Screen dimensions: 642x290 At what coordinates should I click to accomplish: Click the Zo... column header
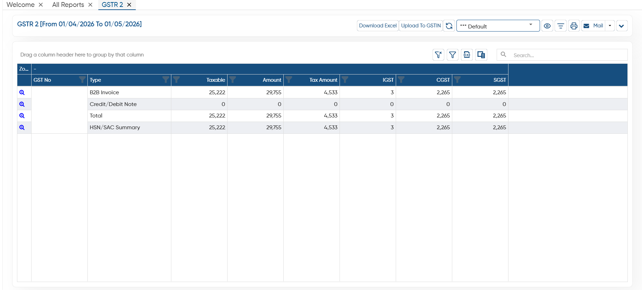point(24,69)
